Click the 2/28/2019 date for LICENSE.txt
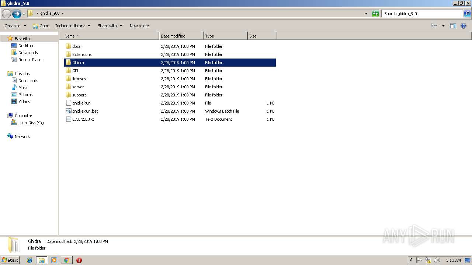The width and height of the screenshot is (472, 265). point(178,119)
